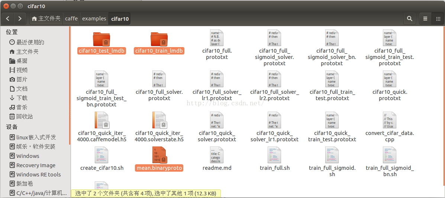Select cifar10_full_sigmoid_train_test_bn.prototxt file icon
This screenshot has height=198, width=445.
point(101,79)
